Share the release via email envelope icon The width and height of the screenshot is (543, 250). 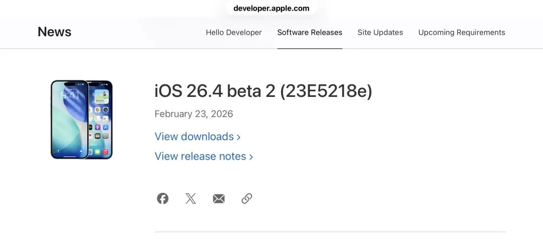pyautogui.click(x=219, y=198)
